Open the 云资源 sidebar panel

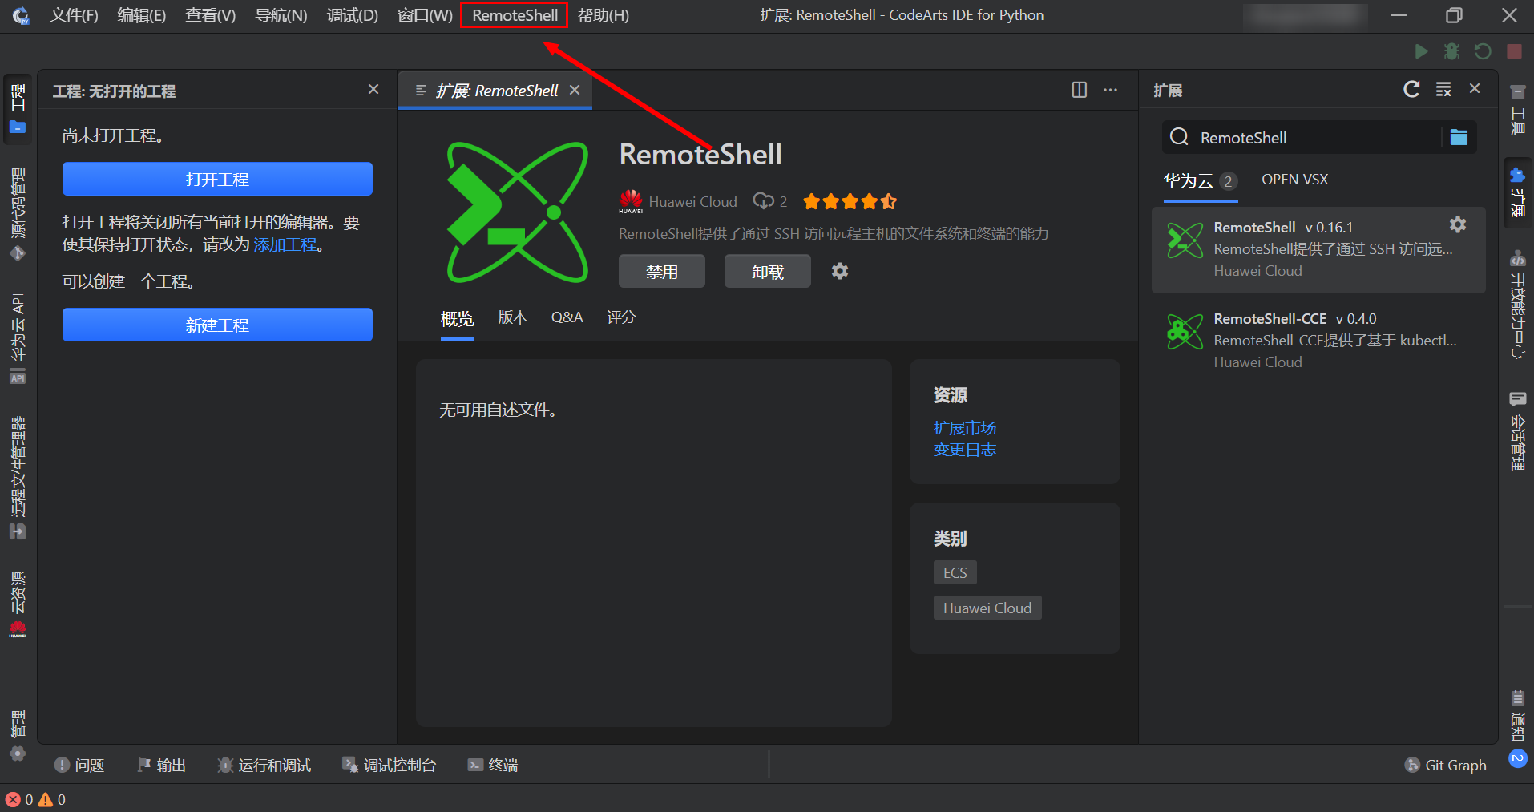(x=18, y=604)
